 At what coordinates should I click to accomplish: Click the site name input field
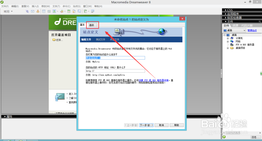[x=115, y=58]
